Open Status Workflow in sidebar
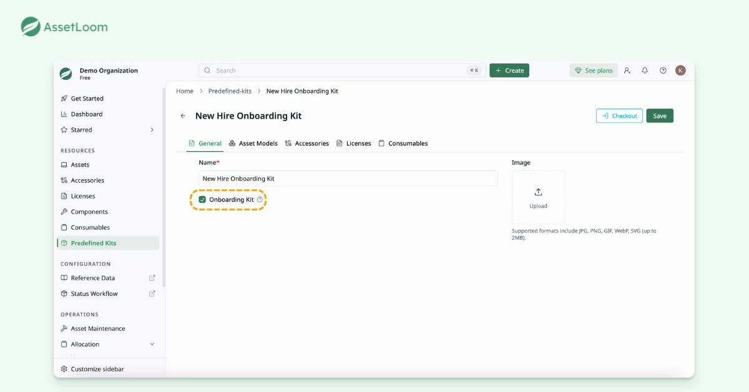 [x=108, y=293]
